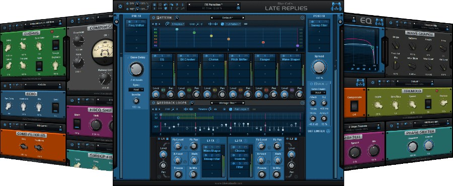453x186 pixels.
Task: Toggle the Feedback Loops section power button
Action: point(154,103)
